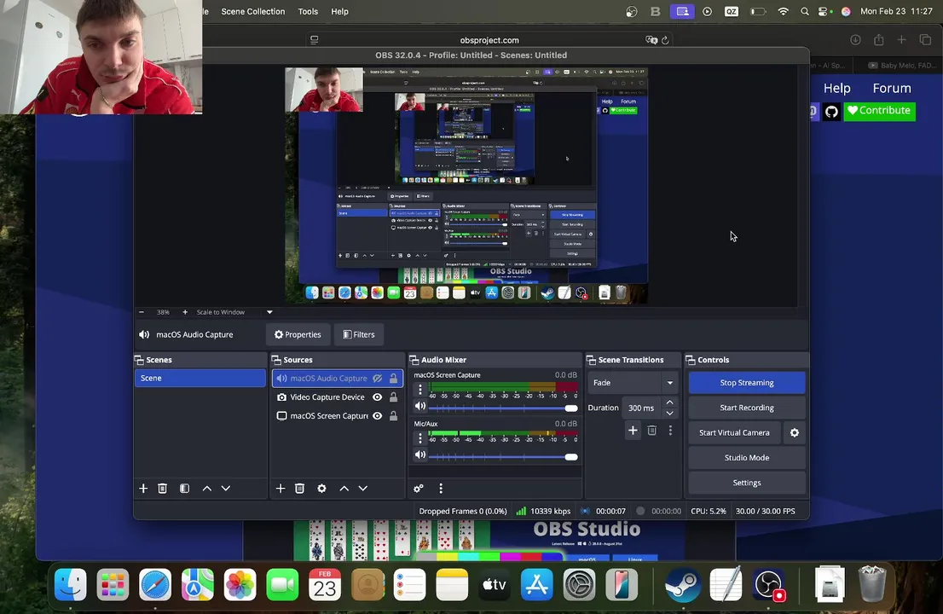
Task: Click the Duration 300 ms field
Action: coord(641,408)
